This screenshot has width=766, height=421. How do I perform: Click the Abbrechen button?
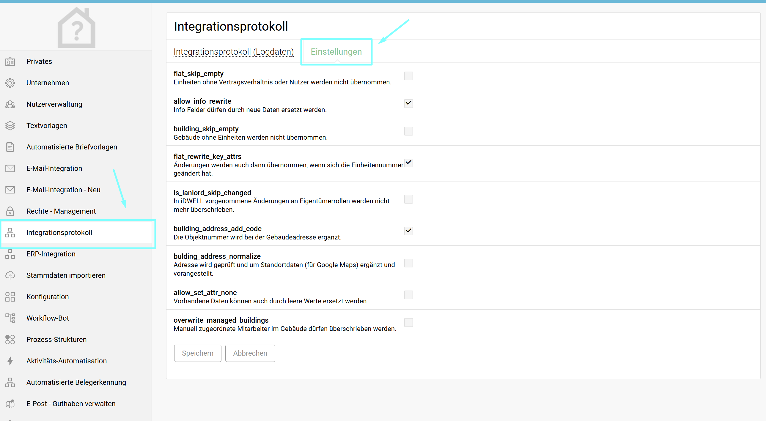point(250,353)
